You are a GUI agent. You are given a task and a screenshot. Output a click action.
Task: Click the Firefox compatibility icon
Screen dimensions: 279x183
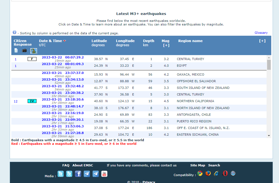click(208, 174)
